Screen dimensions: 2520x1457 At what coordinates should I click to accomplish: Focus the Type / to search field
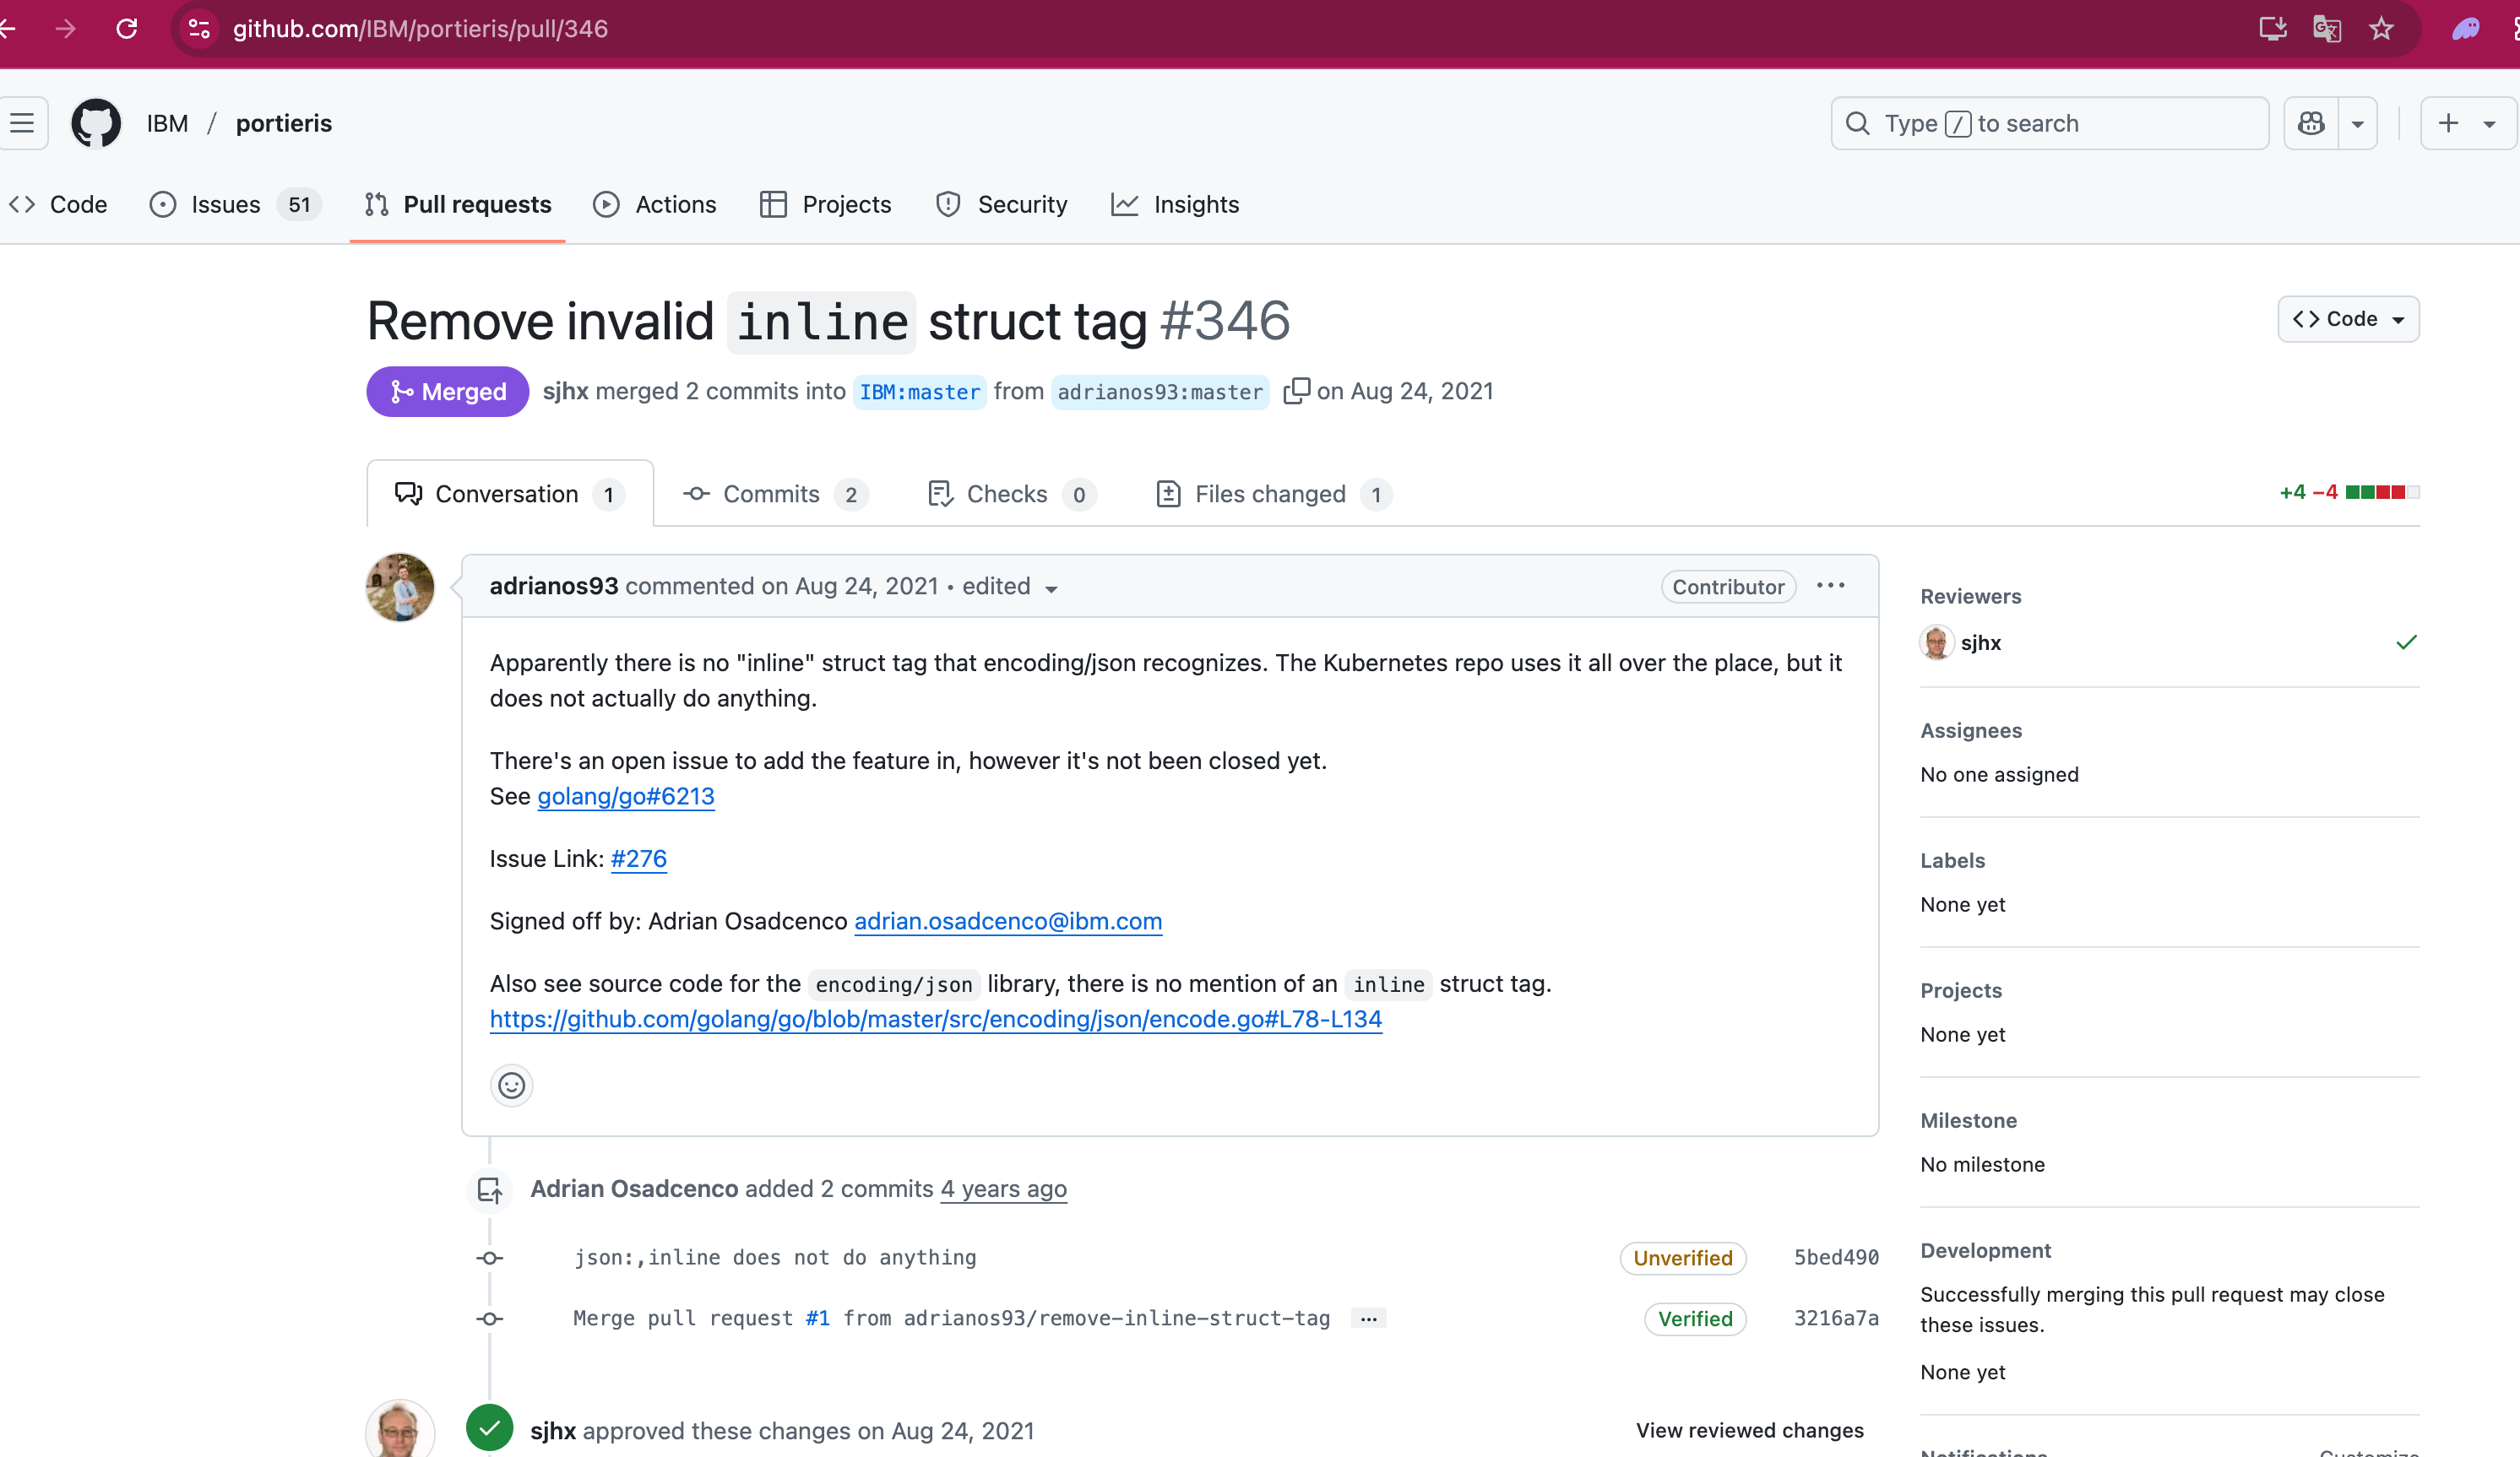tap(2050, 123)
